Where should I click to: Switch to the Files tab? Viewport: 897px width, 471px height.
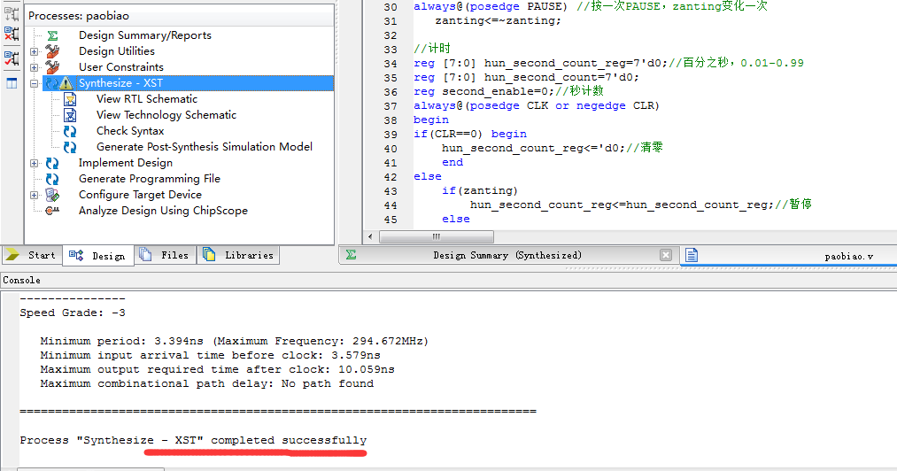coord(164,255)
